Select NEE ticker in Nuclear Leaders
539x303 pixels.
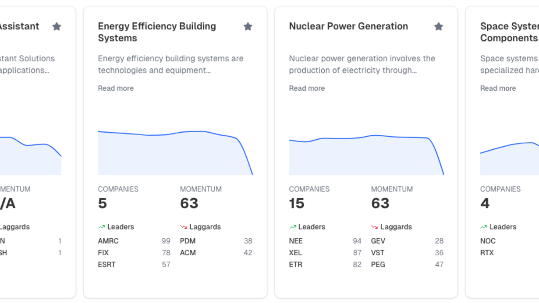click(296, 241)
